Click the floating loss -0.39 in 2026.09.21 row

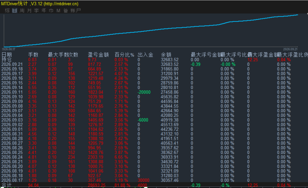coord(196,64)
